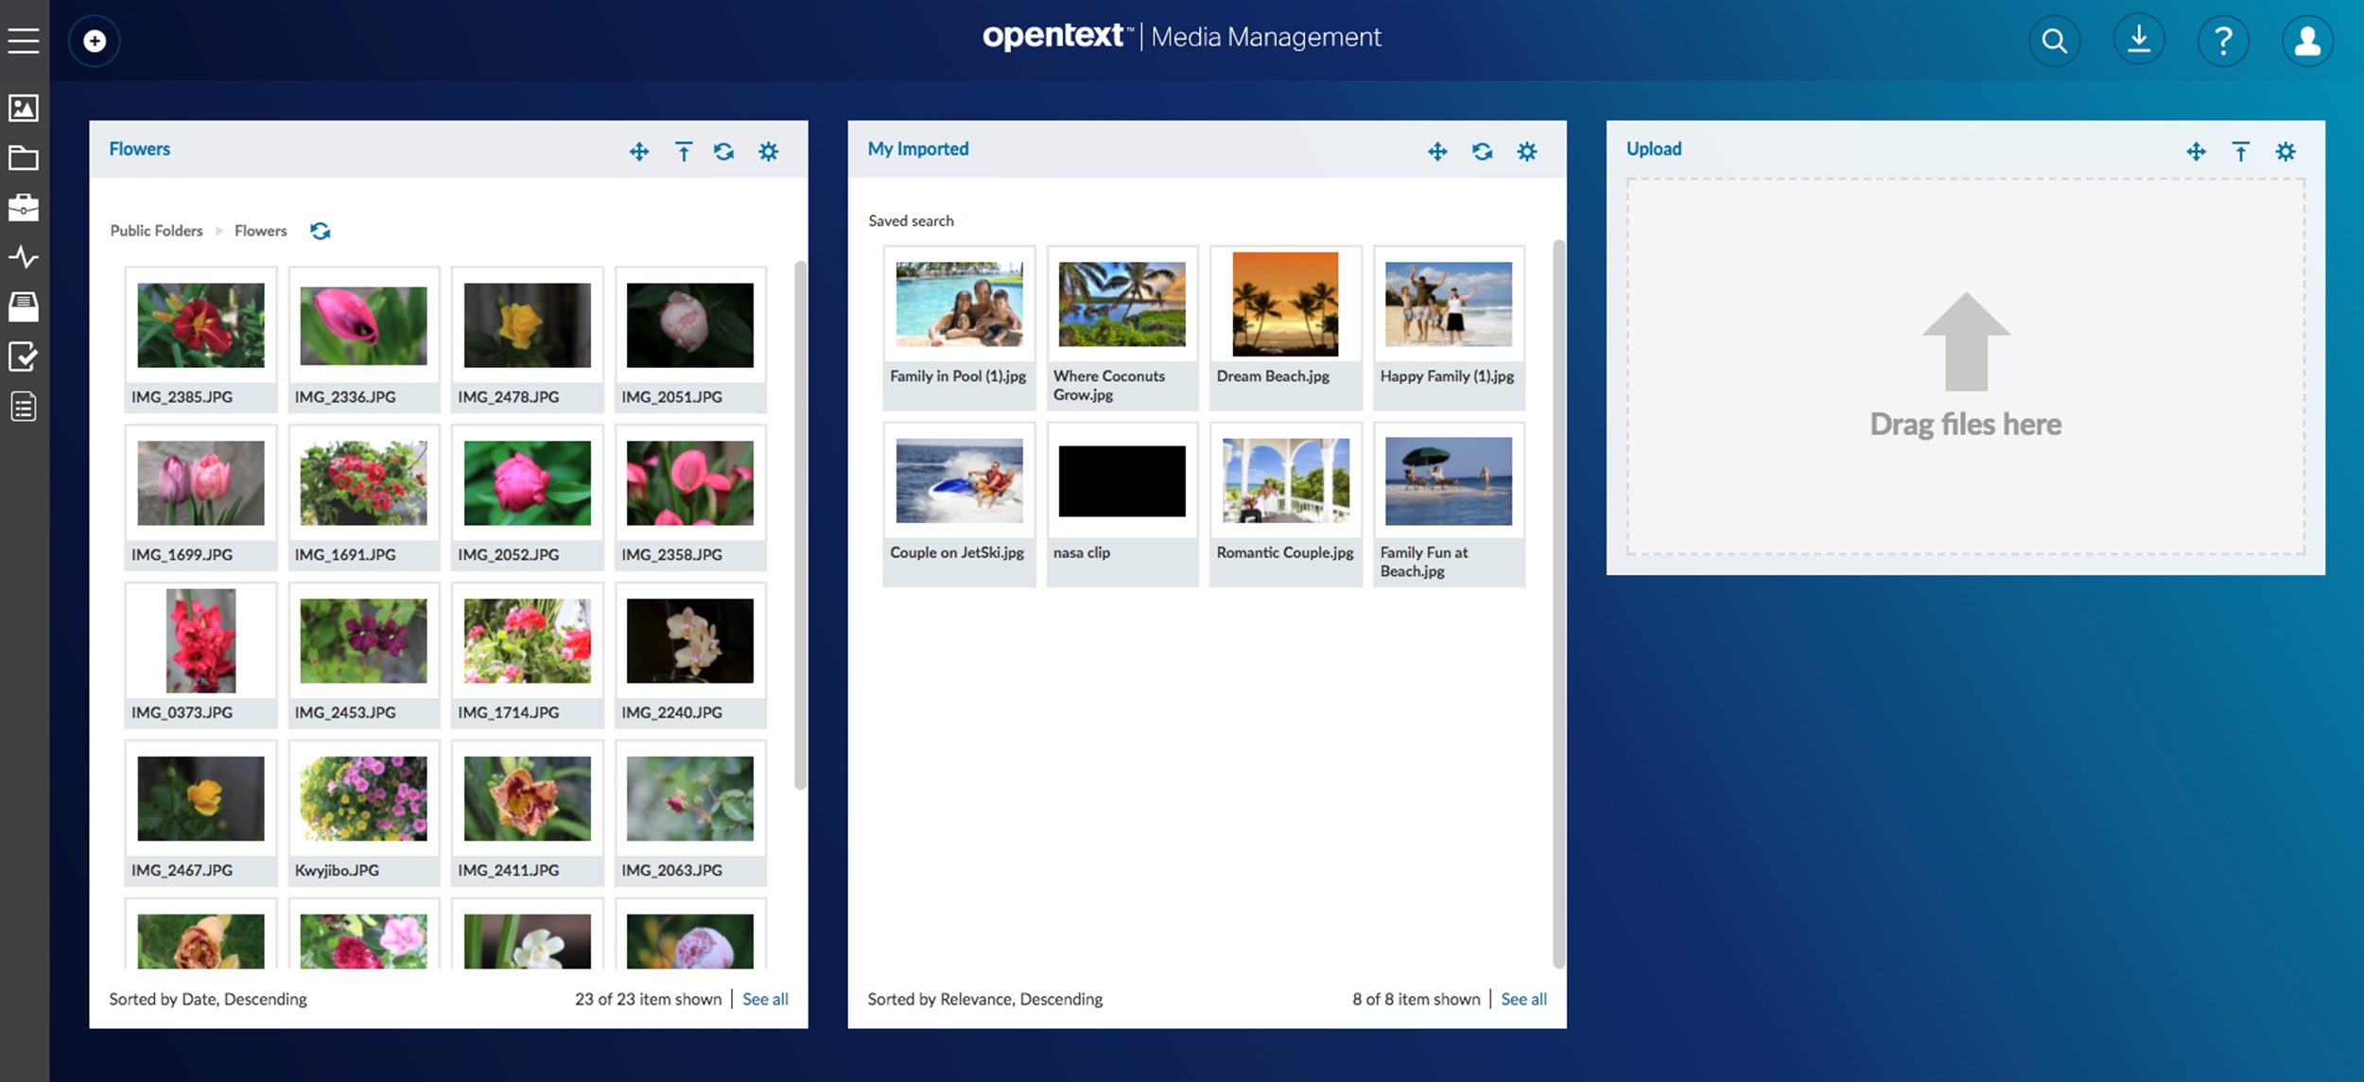Open IMG_2063.JPG thumbnail
This screenshot has height=1082, width=2364.
click(690, 798)
